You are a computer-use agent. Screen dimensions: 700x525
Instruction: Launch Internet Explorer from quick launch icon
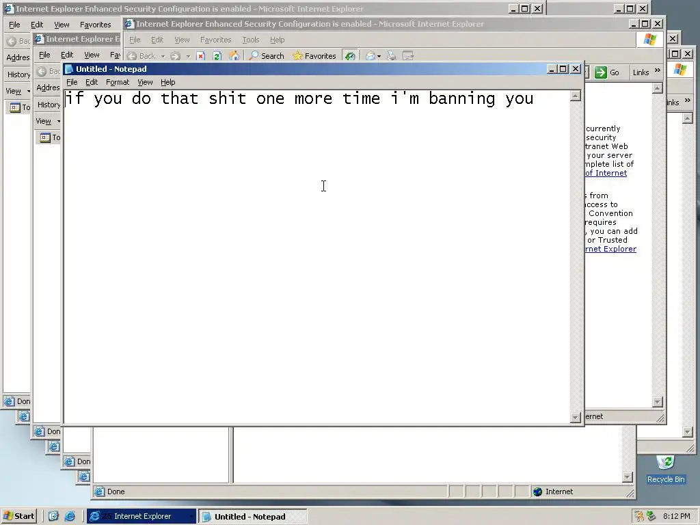pos(70,516)
